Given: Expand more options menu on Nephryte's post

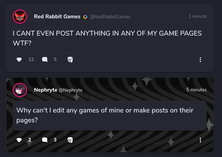Looking at the screenshot, I should pos(200,140).
